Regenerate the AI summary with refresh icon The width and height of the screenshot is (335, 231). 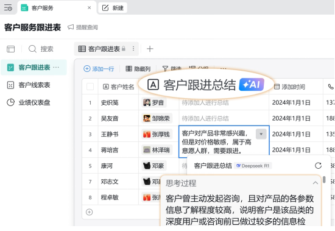[x=318, y=166]
